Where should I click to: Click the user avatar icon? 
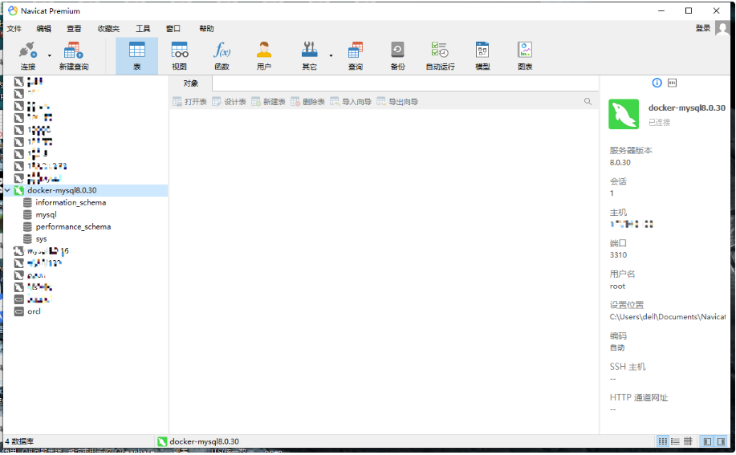[722, 28]
